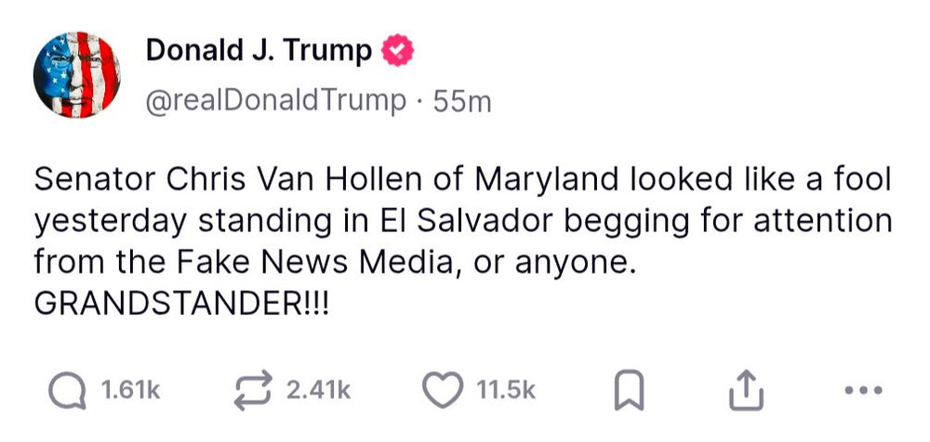Tap the ReTruth arrows icon

coord(253,390)
